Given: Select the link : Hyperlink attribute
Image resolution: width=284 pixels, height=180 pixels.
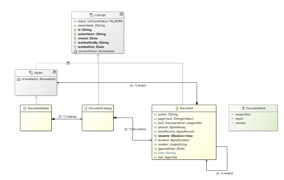Looking at the screenshot, I should point(165,157).
